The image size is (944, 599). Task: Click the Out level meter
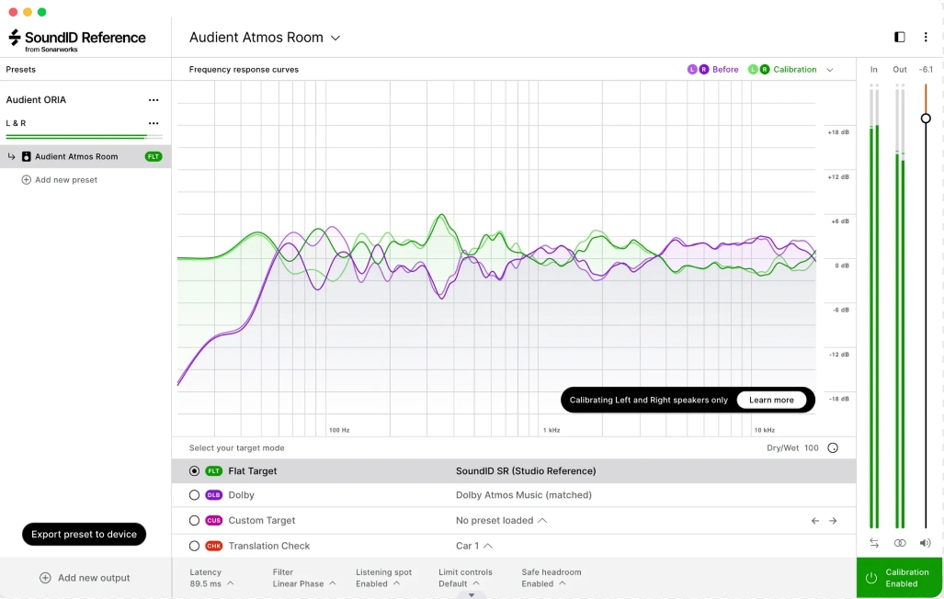900,307
